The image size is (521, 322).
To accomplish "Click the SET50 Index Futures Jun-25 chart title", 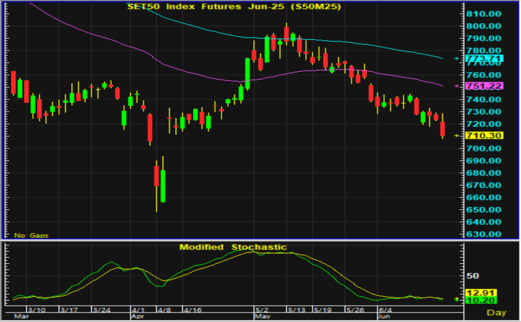I will point(234,7).
